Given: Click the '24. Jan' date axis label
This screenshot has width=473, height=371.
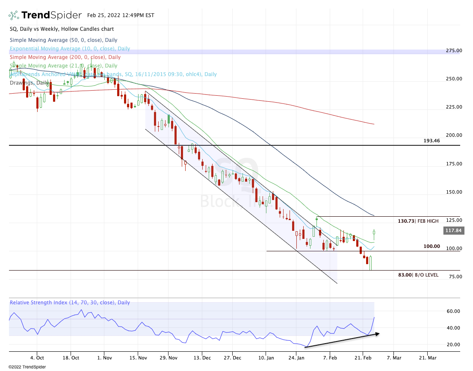Looking at the screenshot, I should [296, 358].
